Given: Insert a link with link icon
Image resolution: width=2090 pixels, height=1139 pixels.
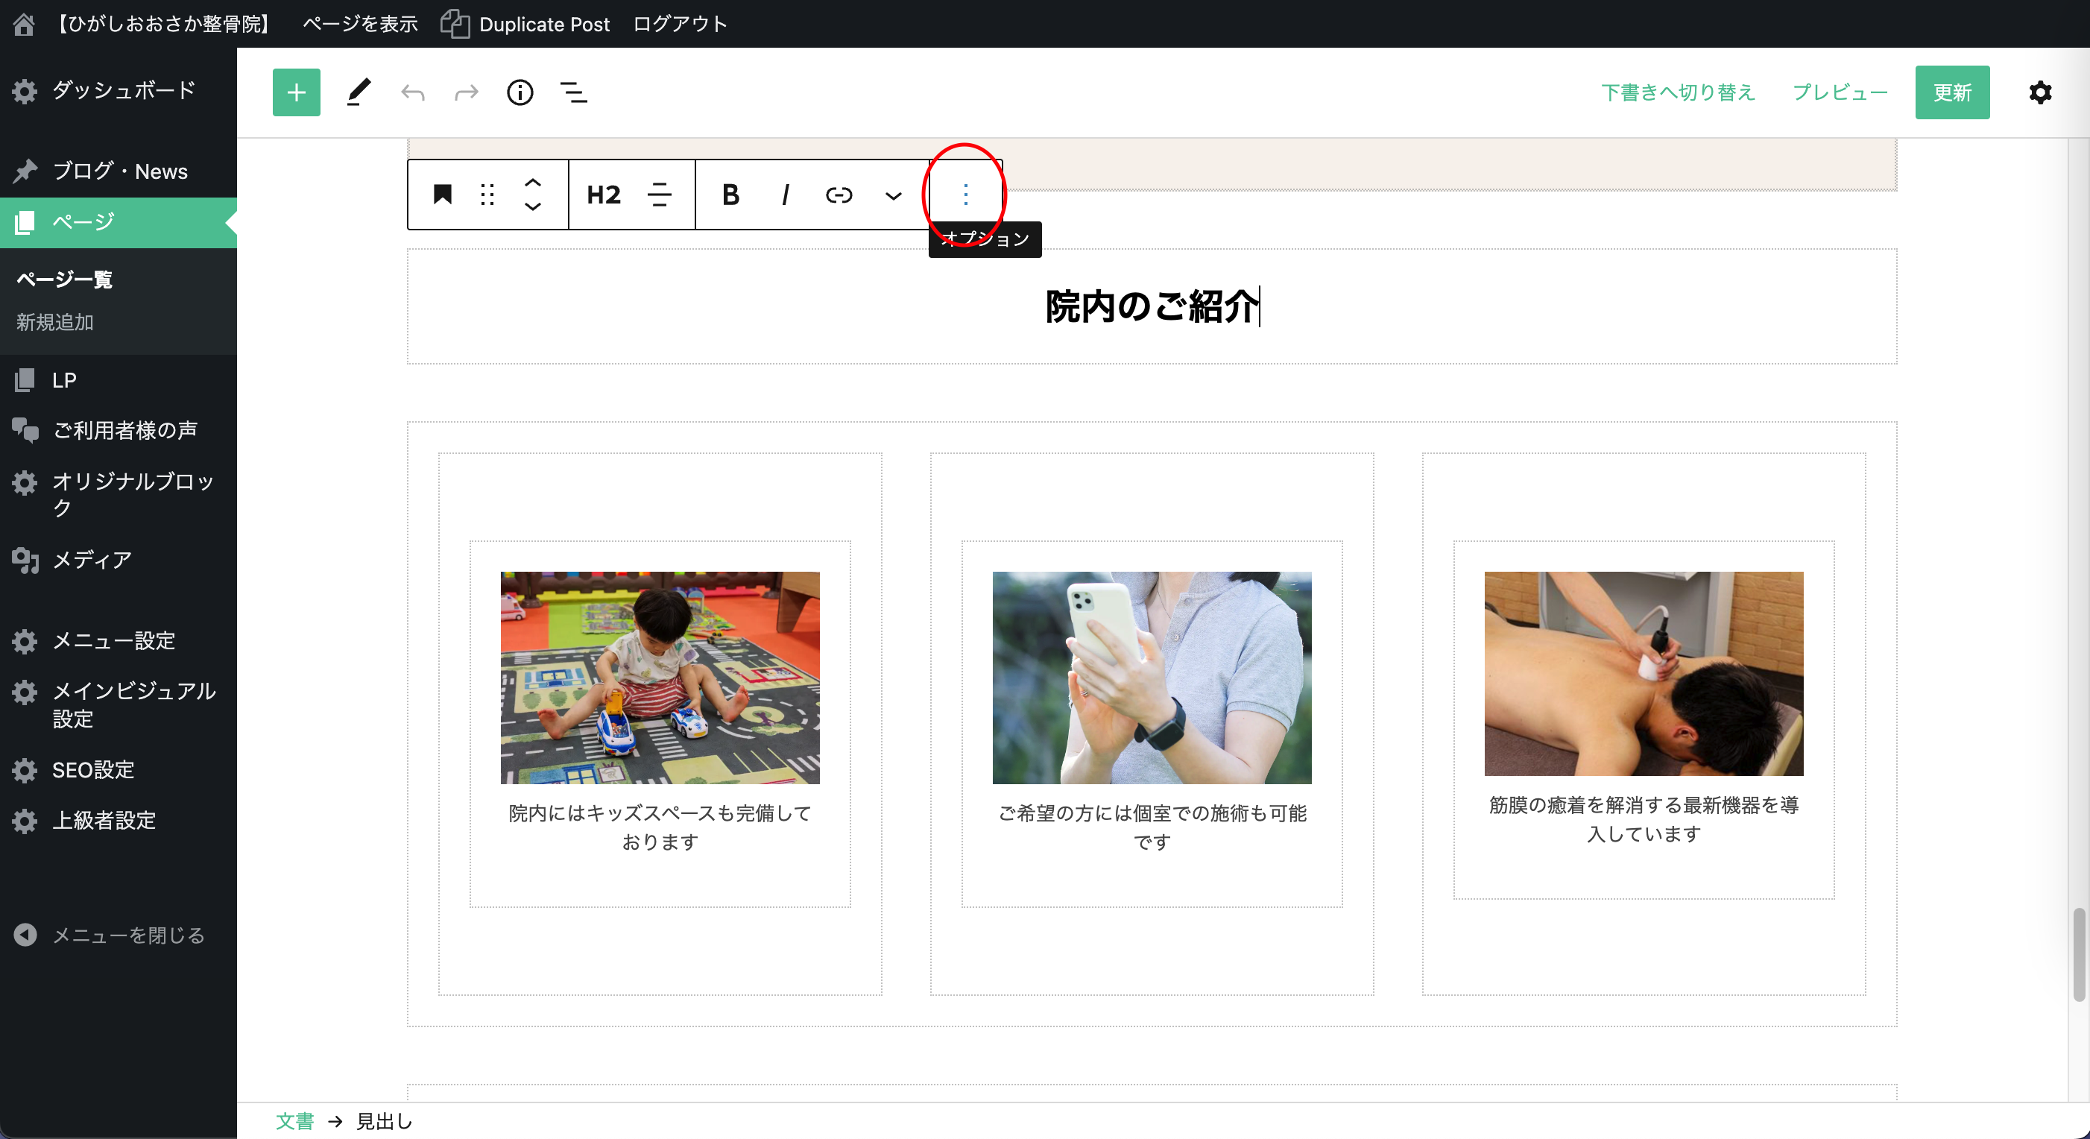Looking at the screenshot, I should coord(838,195).
